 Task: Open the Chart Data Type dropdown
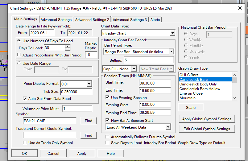172,33
